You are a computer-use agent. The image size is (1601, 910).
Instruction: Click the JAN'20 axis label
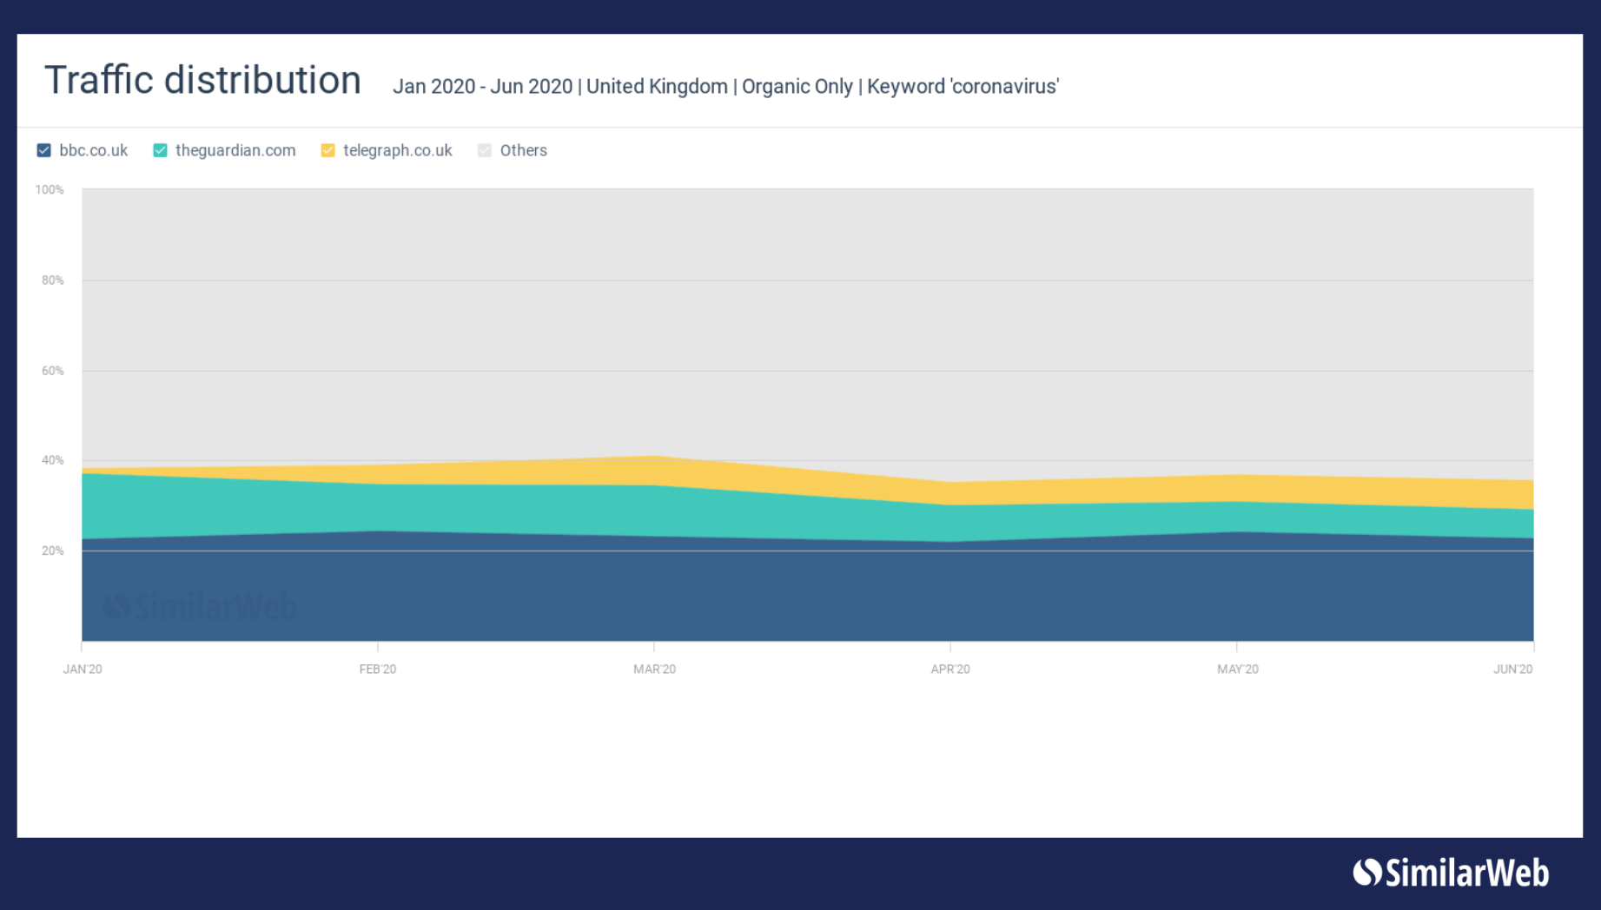point(83,669)
